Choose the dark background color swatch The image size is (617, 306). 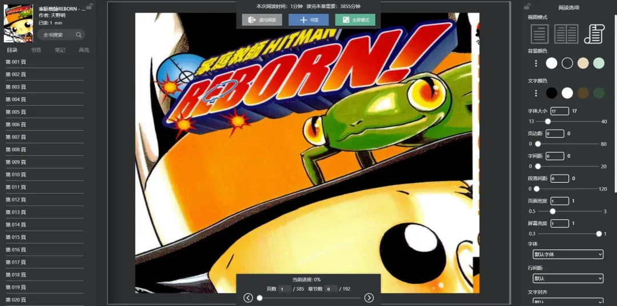567,63
